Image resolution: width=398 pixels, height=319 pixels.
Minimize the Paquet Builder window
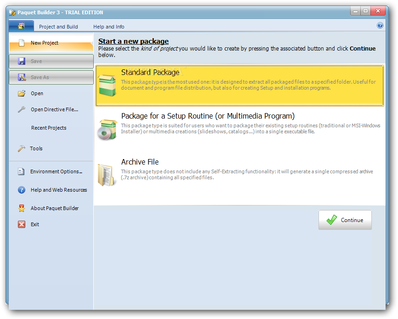355,11
